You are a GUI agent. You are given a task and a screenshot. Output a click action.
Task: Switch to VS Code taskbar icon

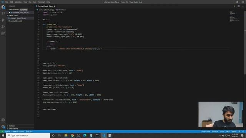(103, 135)
